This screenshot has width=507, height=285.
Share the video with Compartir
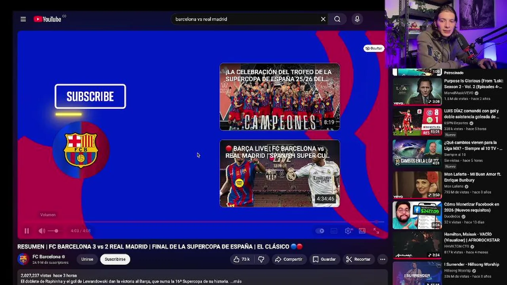point(288,259)
